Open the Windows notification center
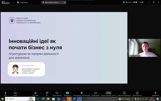This screenshot has width=161, height=101. click(x=158, y=99)
